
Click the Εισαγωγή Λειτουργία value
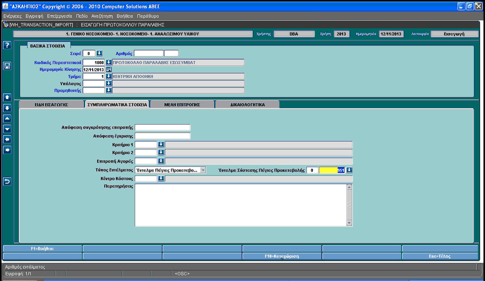point(455,34)
